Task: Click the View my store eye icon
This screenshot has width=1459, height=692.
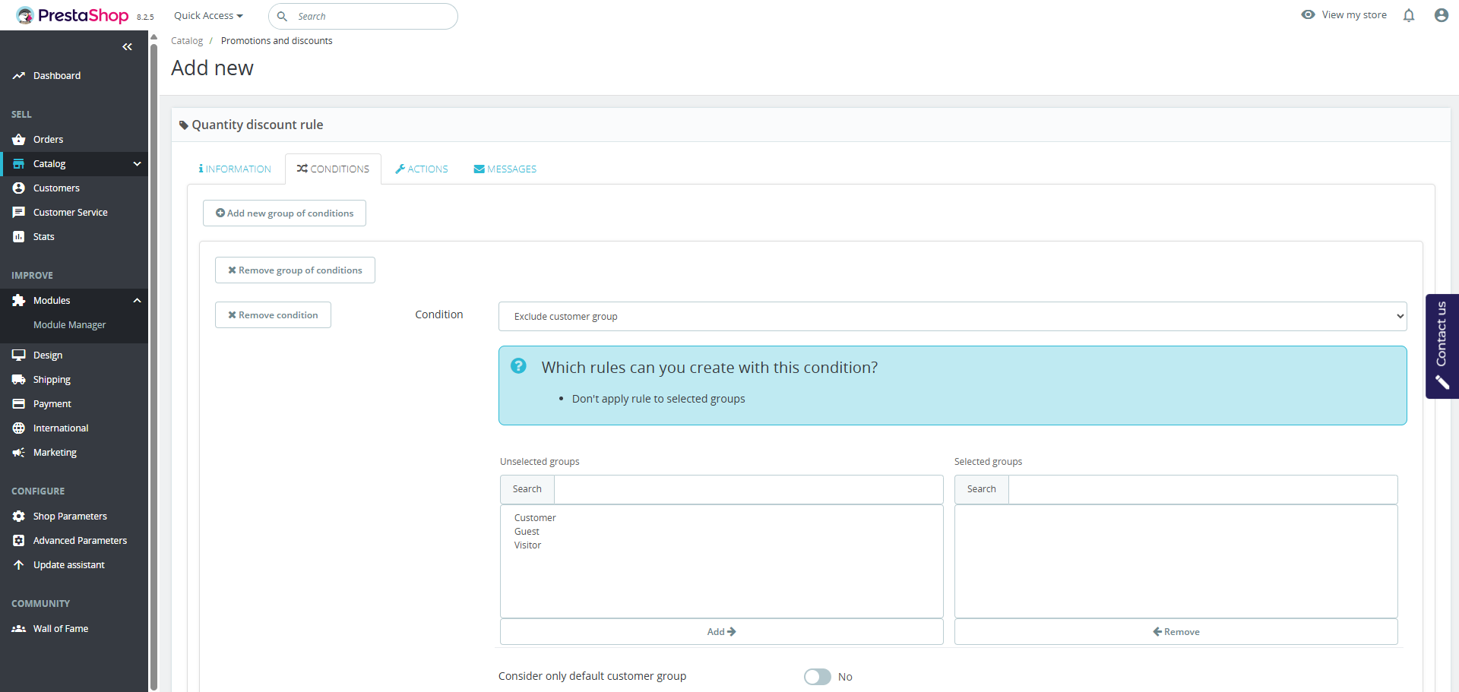Action: [x=1308, y=14]
